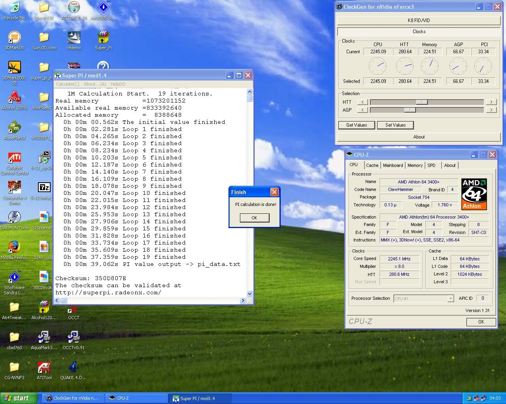Click Super PI horizontal scrollbar right arrow
Viewport: 506px width, 404px height.
(x=243, y=301)
